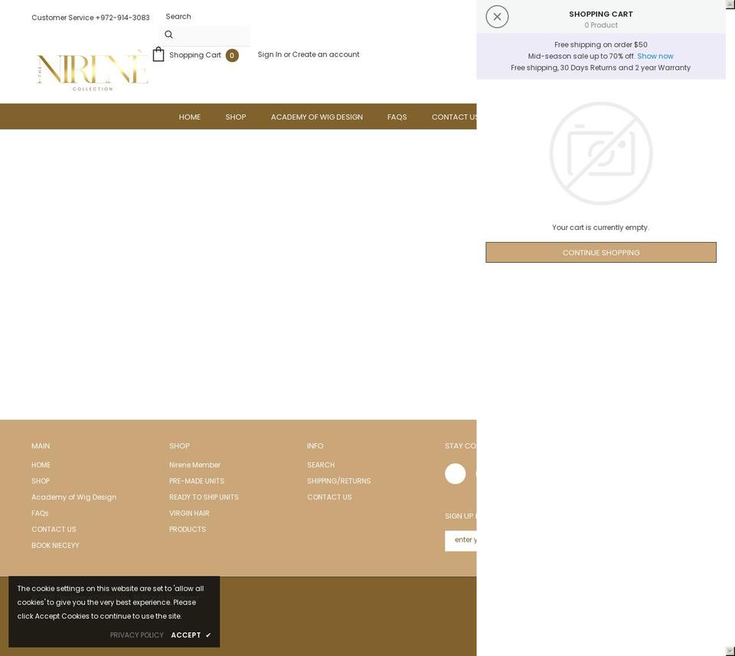Open FAQS in the navigation bar
This screenshot has height=656, width=735.
pyautogui.click(x=397, y=116)
